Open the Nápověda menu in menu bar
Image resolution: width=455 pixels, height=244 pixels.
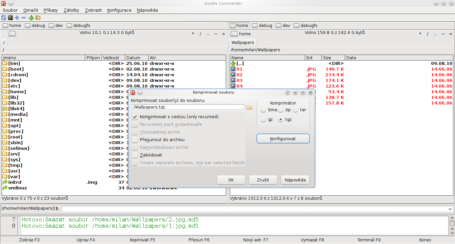[147, 10]
